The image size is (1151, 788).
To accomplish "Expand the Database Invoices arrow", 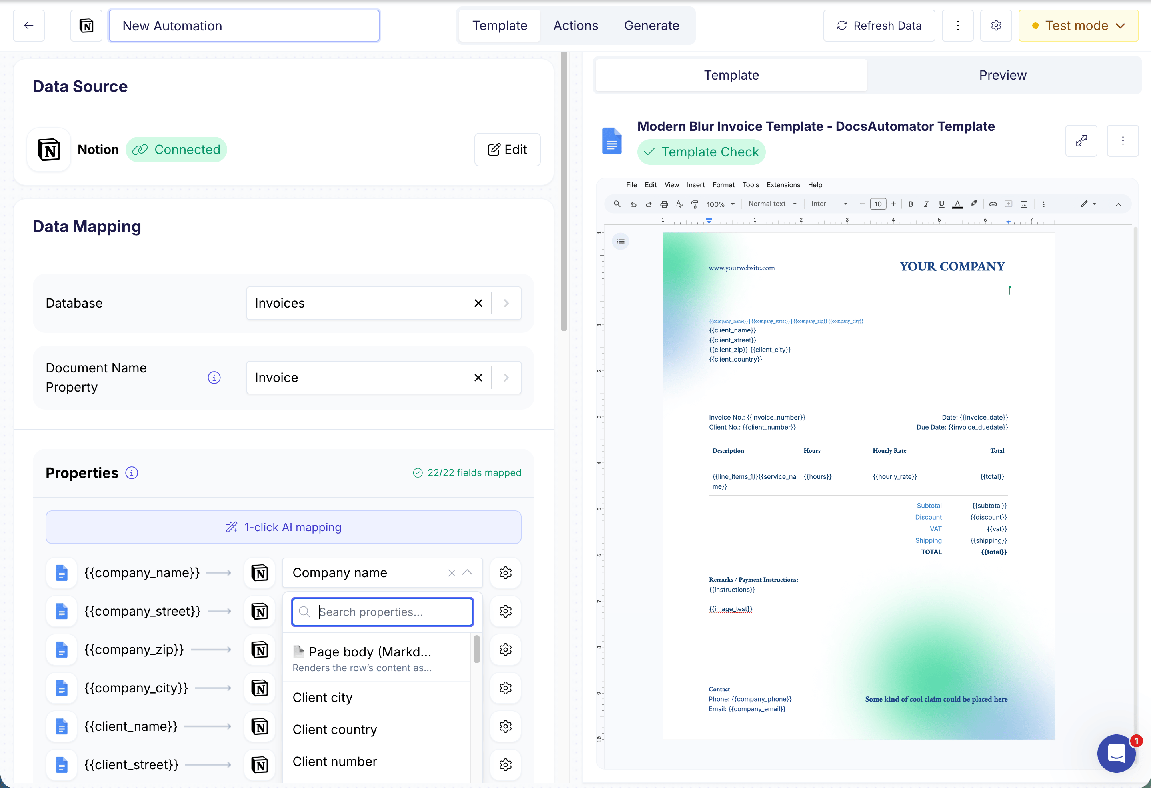I will (506, 303).
